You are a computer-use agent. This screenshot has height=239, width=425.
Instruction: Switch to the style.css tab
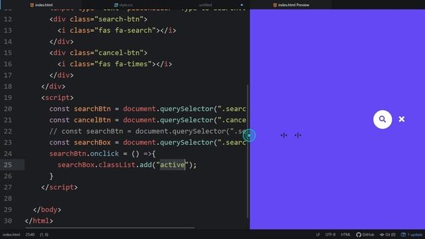point(124,5)
